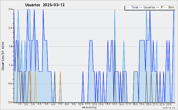The height and width of the screenshot is (110, 178).
Task: Click the '15 h' x-axis label
Action: point(115,104)
